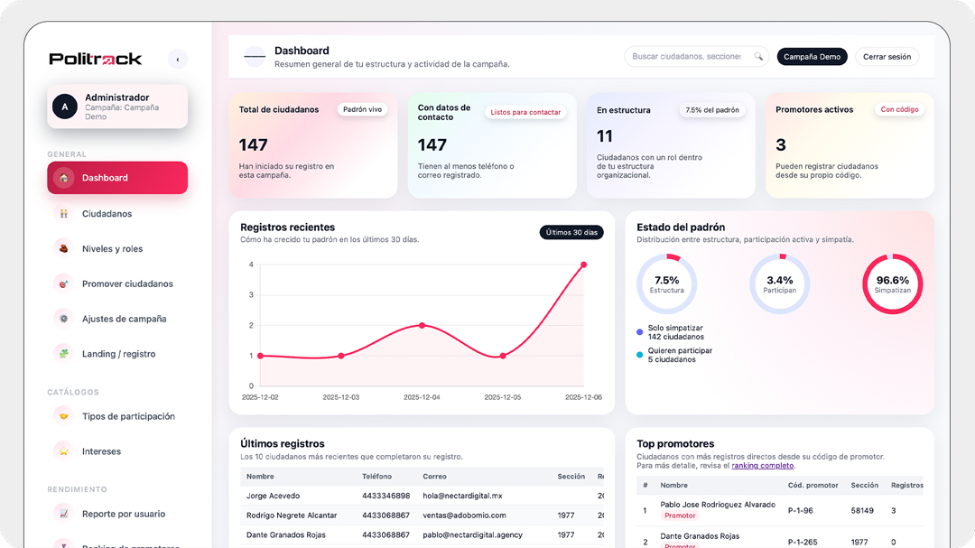Click the Administrador avatar circle
975x548 pixels.
(65, 107)
